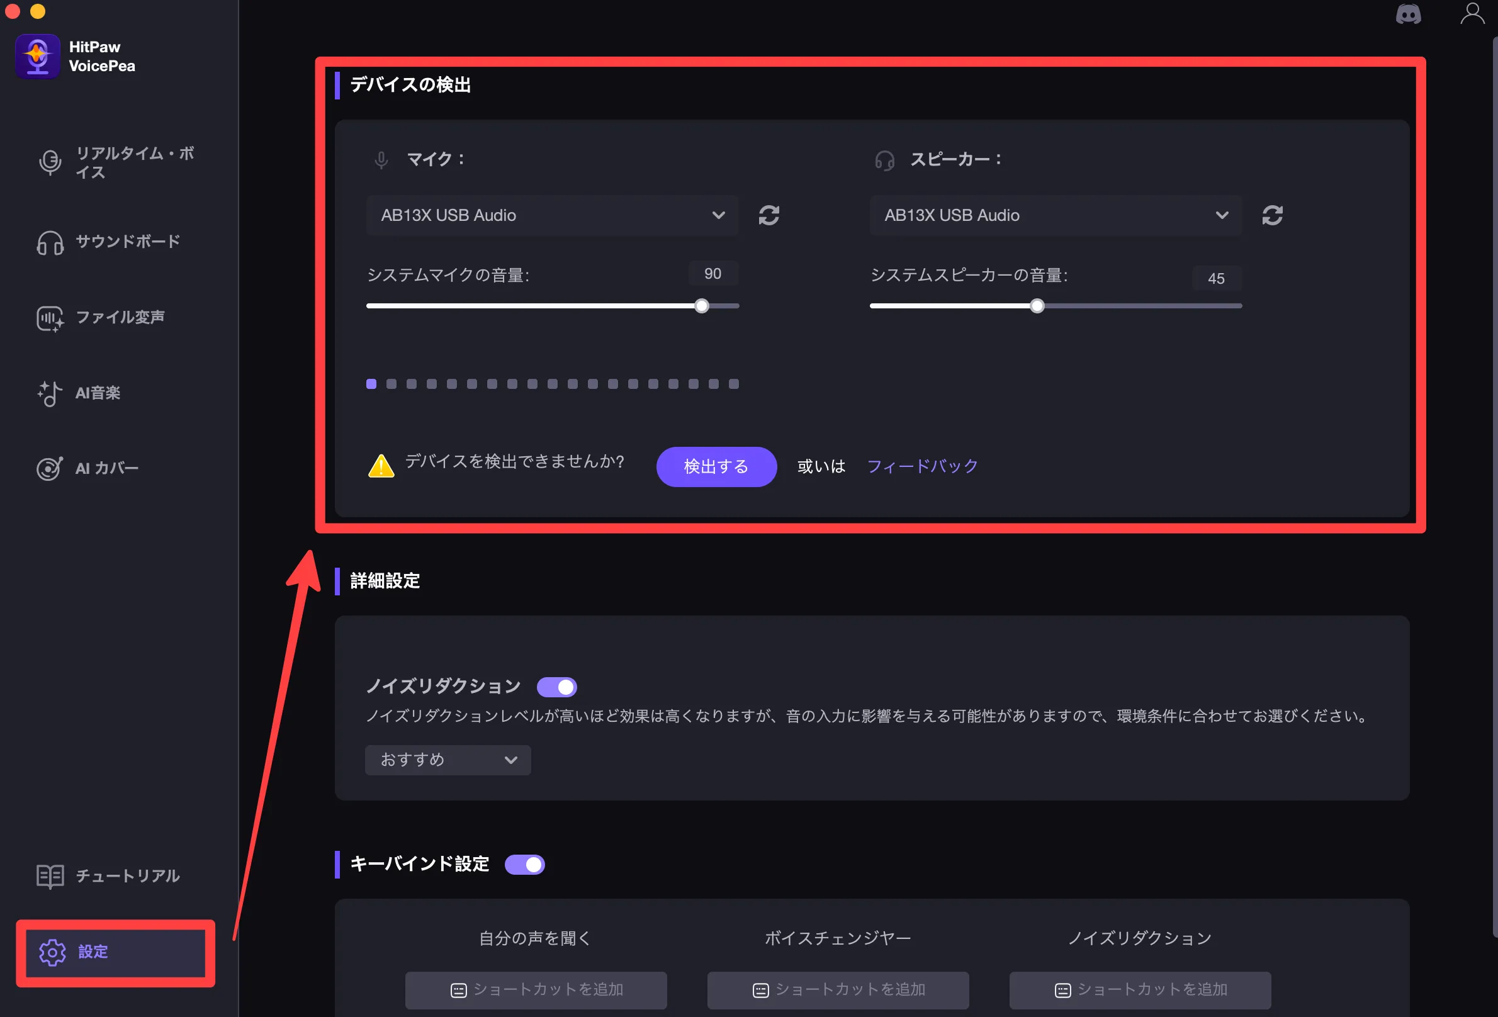Open the マイク device dropdown
Image resolution: width=1498 pixels, height=1017 pixels.
[553, 215]
